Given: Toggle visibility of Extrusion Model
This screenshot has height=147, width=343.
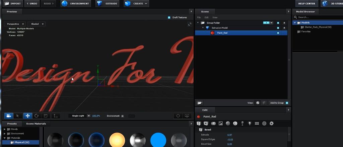Looking at the screenshot, I should point(278,28).
